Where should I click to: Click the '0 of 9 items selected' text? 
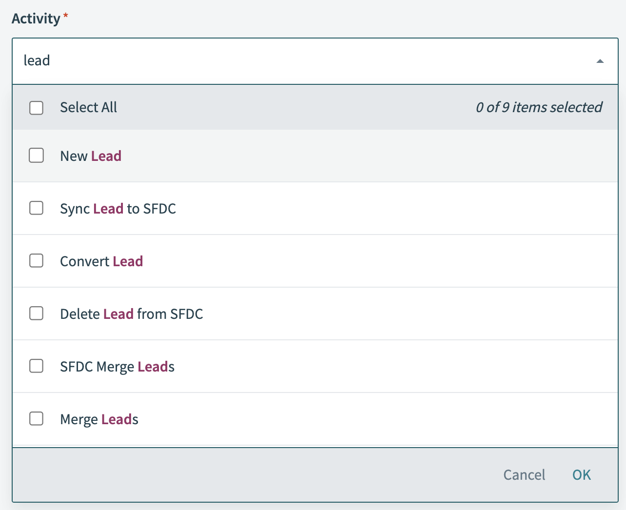539,108
